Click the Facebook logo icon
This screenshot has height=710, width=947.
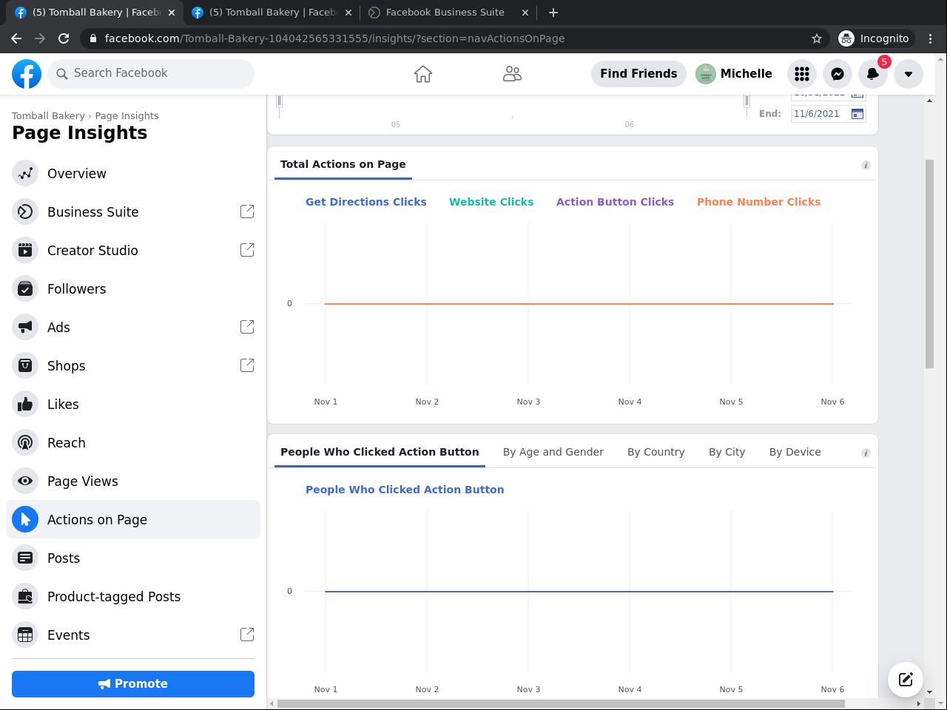tap(27, 74)
